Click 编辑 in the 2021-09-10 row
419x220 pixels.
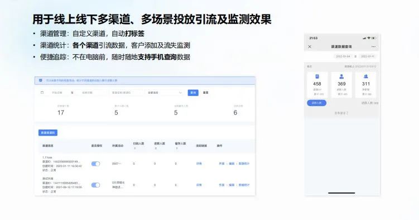pos(232,185)
